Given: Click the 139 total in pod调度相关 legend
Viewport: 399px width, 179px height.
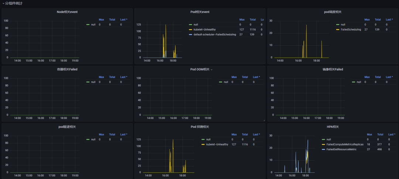Looking at the screenshot, I should (x=377, y=30).
